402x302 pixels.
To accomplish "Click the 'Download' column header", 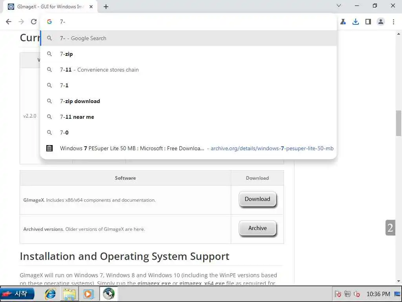I will pyautogui.click(x=258, y=178).
